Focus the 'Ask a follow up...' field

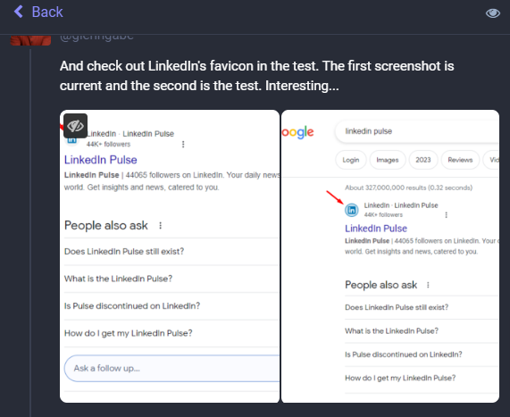pos(171,368)
